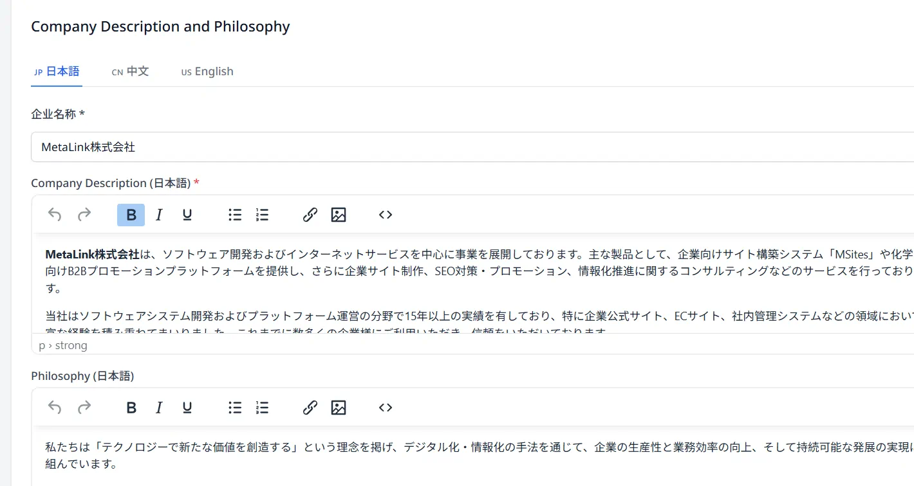
Task: Insert bullet list in Company Description editor
Action: point(235,215)
